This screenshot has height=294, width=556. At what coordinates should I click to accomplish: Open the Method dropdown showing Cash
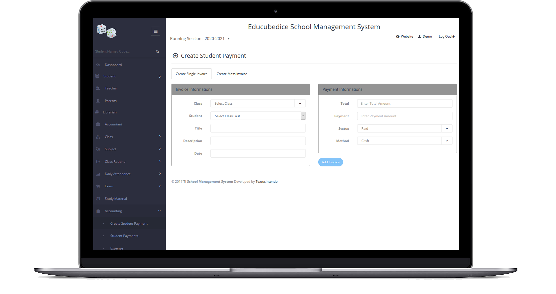405,141
